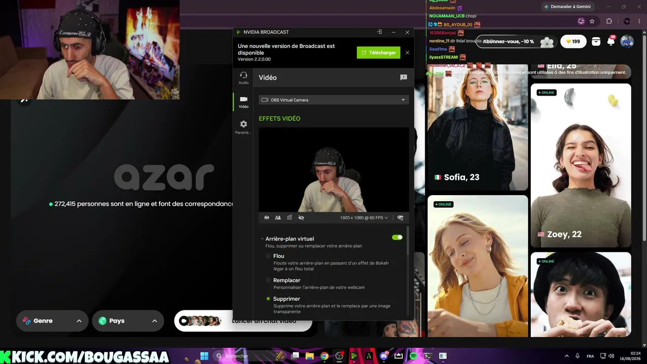Open the Audio section in NVIDIA Broadcast
This screenshot has height=364, width=647.
[x=244, y=77]
